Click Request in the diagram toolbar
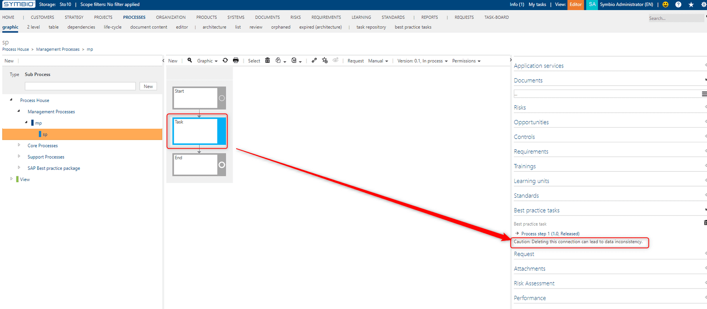This screenshot has width=707, height=309. click(x=355, y=61)
